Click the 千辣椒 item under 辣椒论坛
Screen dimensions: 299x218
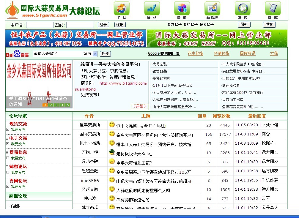click(x=15, y=206)
